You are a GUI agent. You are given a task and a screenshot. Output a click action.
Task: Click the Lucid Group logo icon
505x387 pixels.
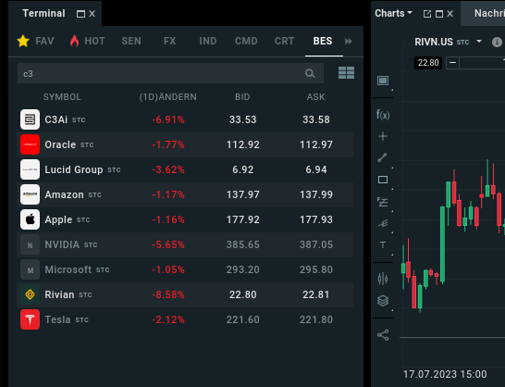point(30,169)
